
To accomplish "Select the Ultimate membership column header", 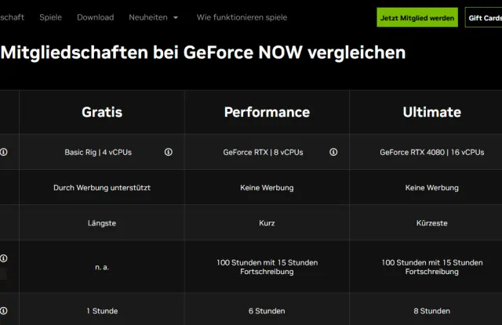I will click(x=431, y=112).
